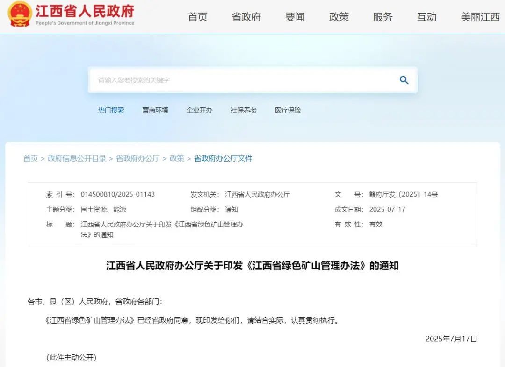Screen dimensions: 505x367
Task: Open 省政府办公厅 breadcrumb link
Action: pos(138,158)
